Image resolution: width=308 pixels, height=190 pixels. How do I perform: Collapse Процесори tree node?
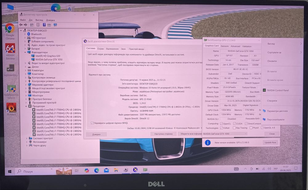tap(26, 106)
